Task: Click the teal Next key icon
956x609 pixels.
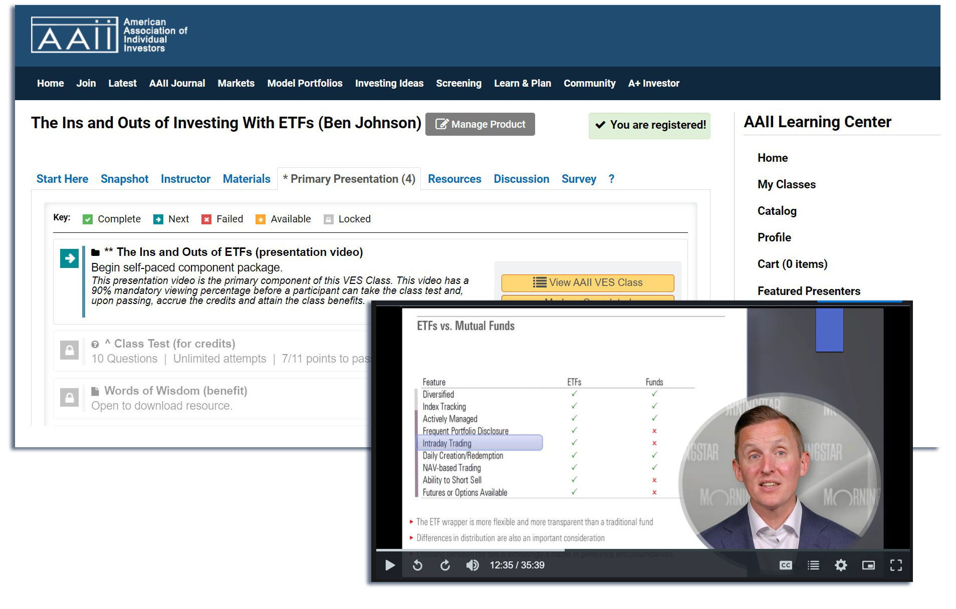Action: 158,219
